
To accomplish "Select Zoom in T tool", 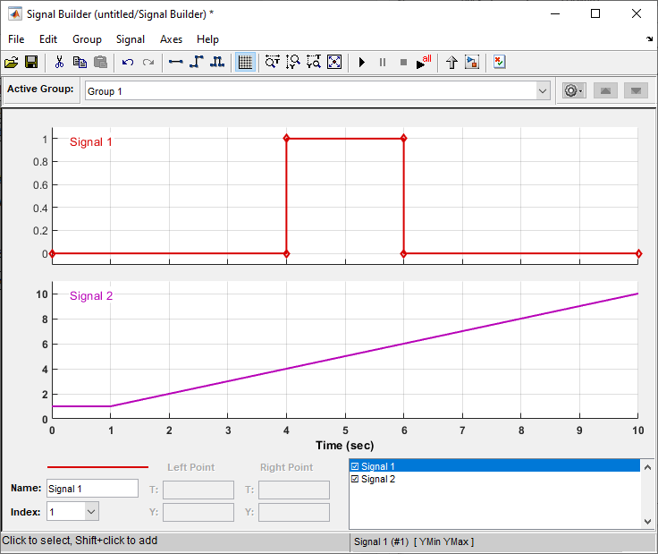I will click(273, 62).
